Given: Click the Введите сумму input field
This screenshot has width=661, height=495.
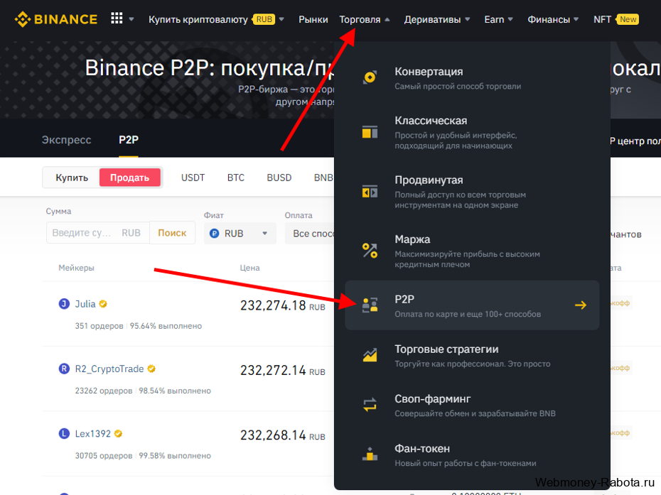Looking at the screenshot, I should click(98, 232).
